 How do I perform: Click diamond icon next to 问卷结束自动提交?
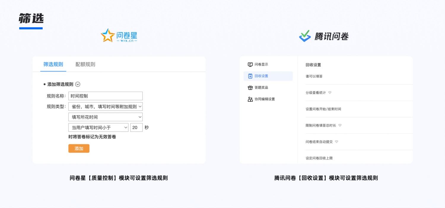tap(336, 142)
